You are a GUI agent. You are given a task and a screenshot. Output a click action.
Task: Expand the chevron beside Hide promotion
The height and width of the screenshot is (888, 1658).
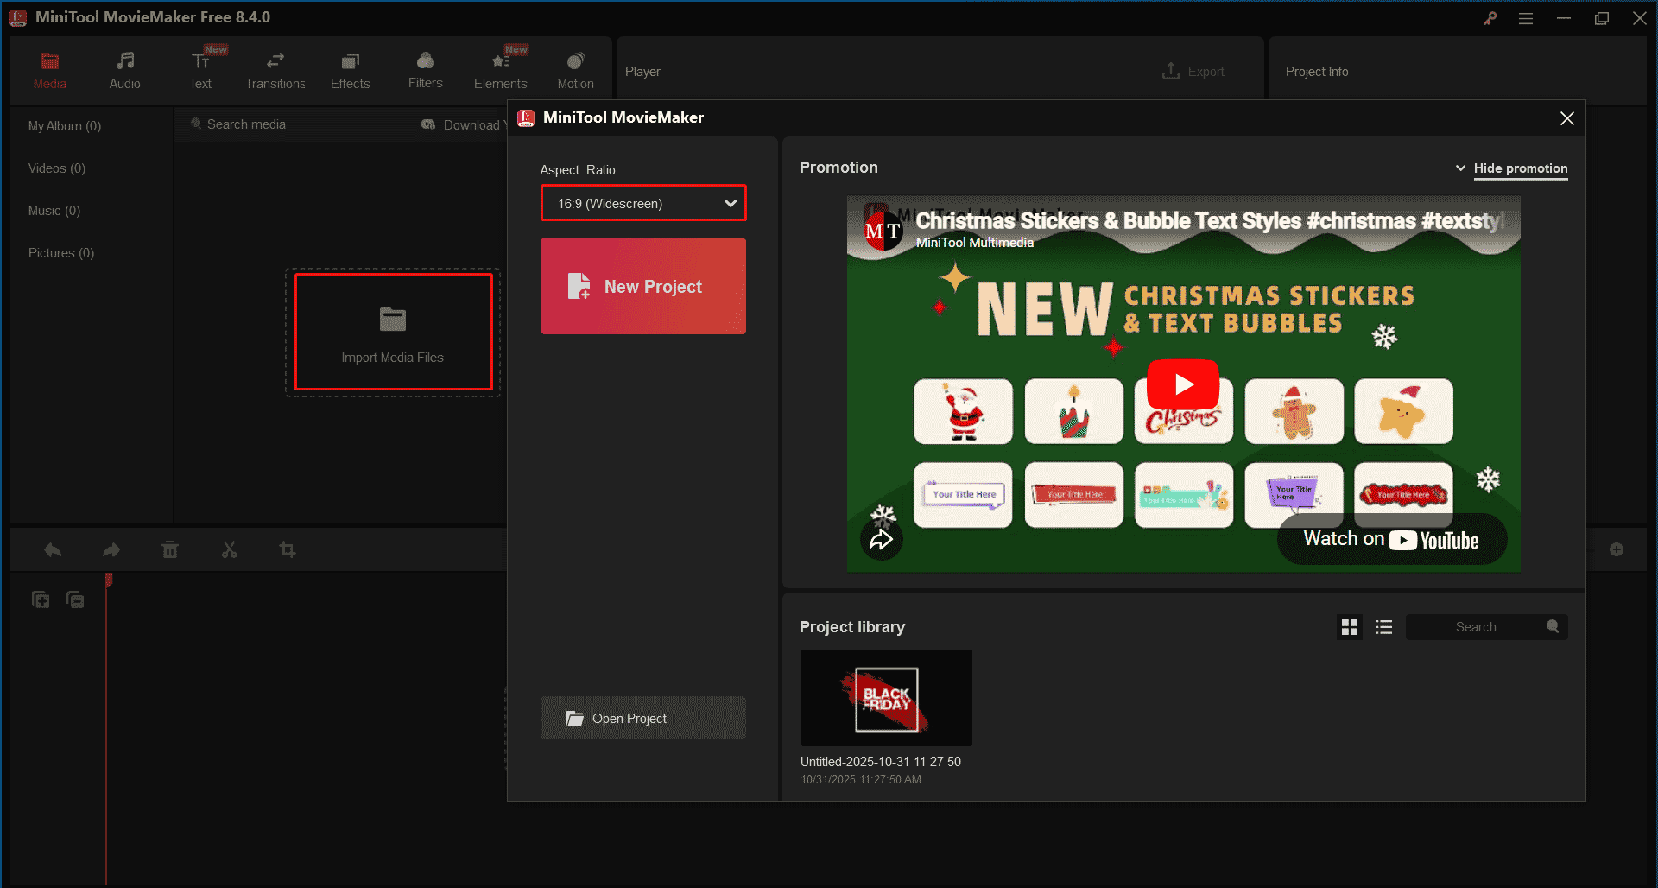(1460, 168)
